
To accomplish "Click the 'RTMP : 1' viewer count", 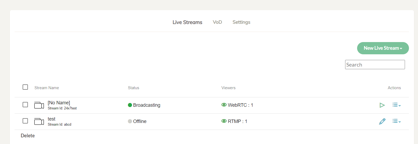I will [x=237, y=121].
